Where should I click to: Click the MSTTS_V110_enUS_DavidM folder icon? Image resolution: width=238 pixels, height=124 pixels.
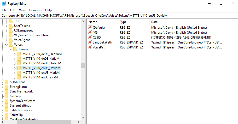pos(19,68)
